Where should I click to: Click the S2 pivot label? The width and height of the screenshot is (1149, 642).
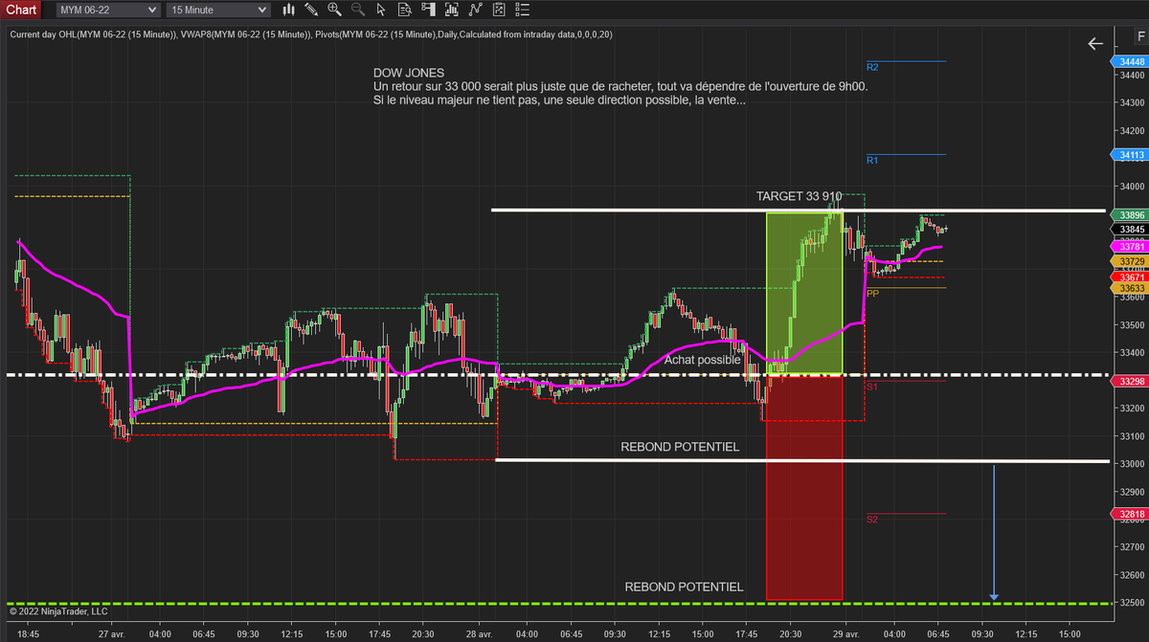(872, 520)
